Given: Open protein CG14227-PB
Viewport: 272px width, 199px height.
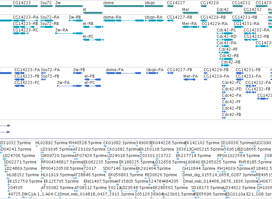Looking at the screenshot, I should point(180,70).
